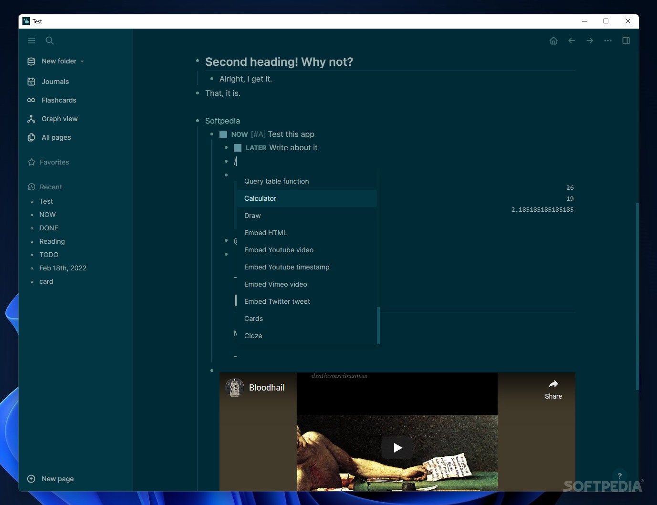Open Graph view icon

31,119
